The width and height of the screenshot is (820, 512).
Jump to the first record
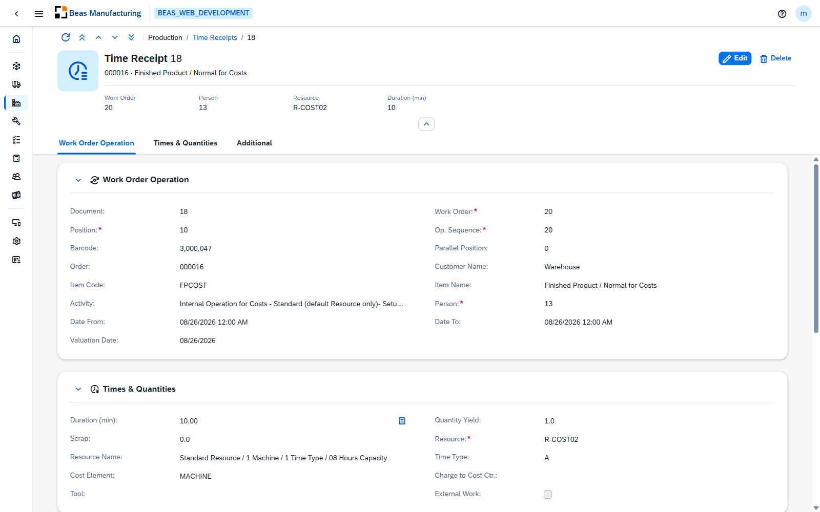[x=82, y=37]
